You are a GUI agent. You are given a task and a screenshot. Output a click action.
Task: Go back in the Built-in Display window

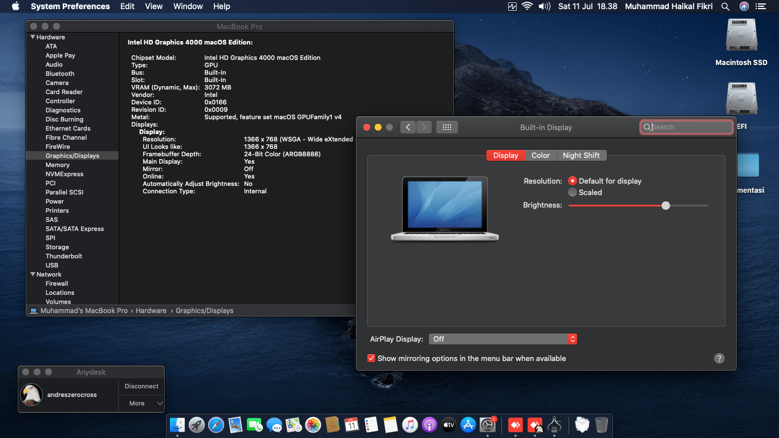click(408, 127)
